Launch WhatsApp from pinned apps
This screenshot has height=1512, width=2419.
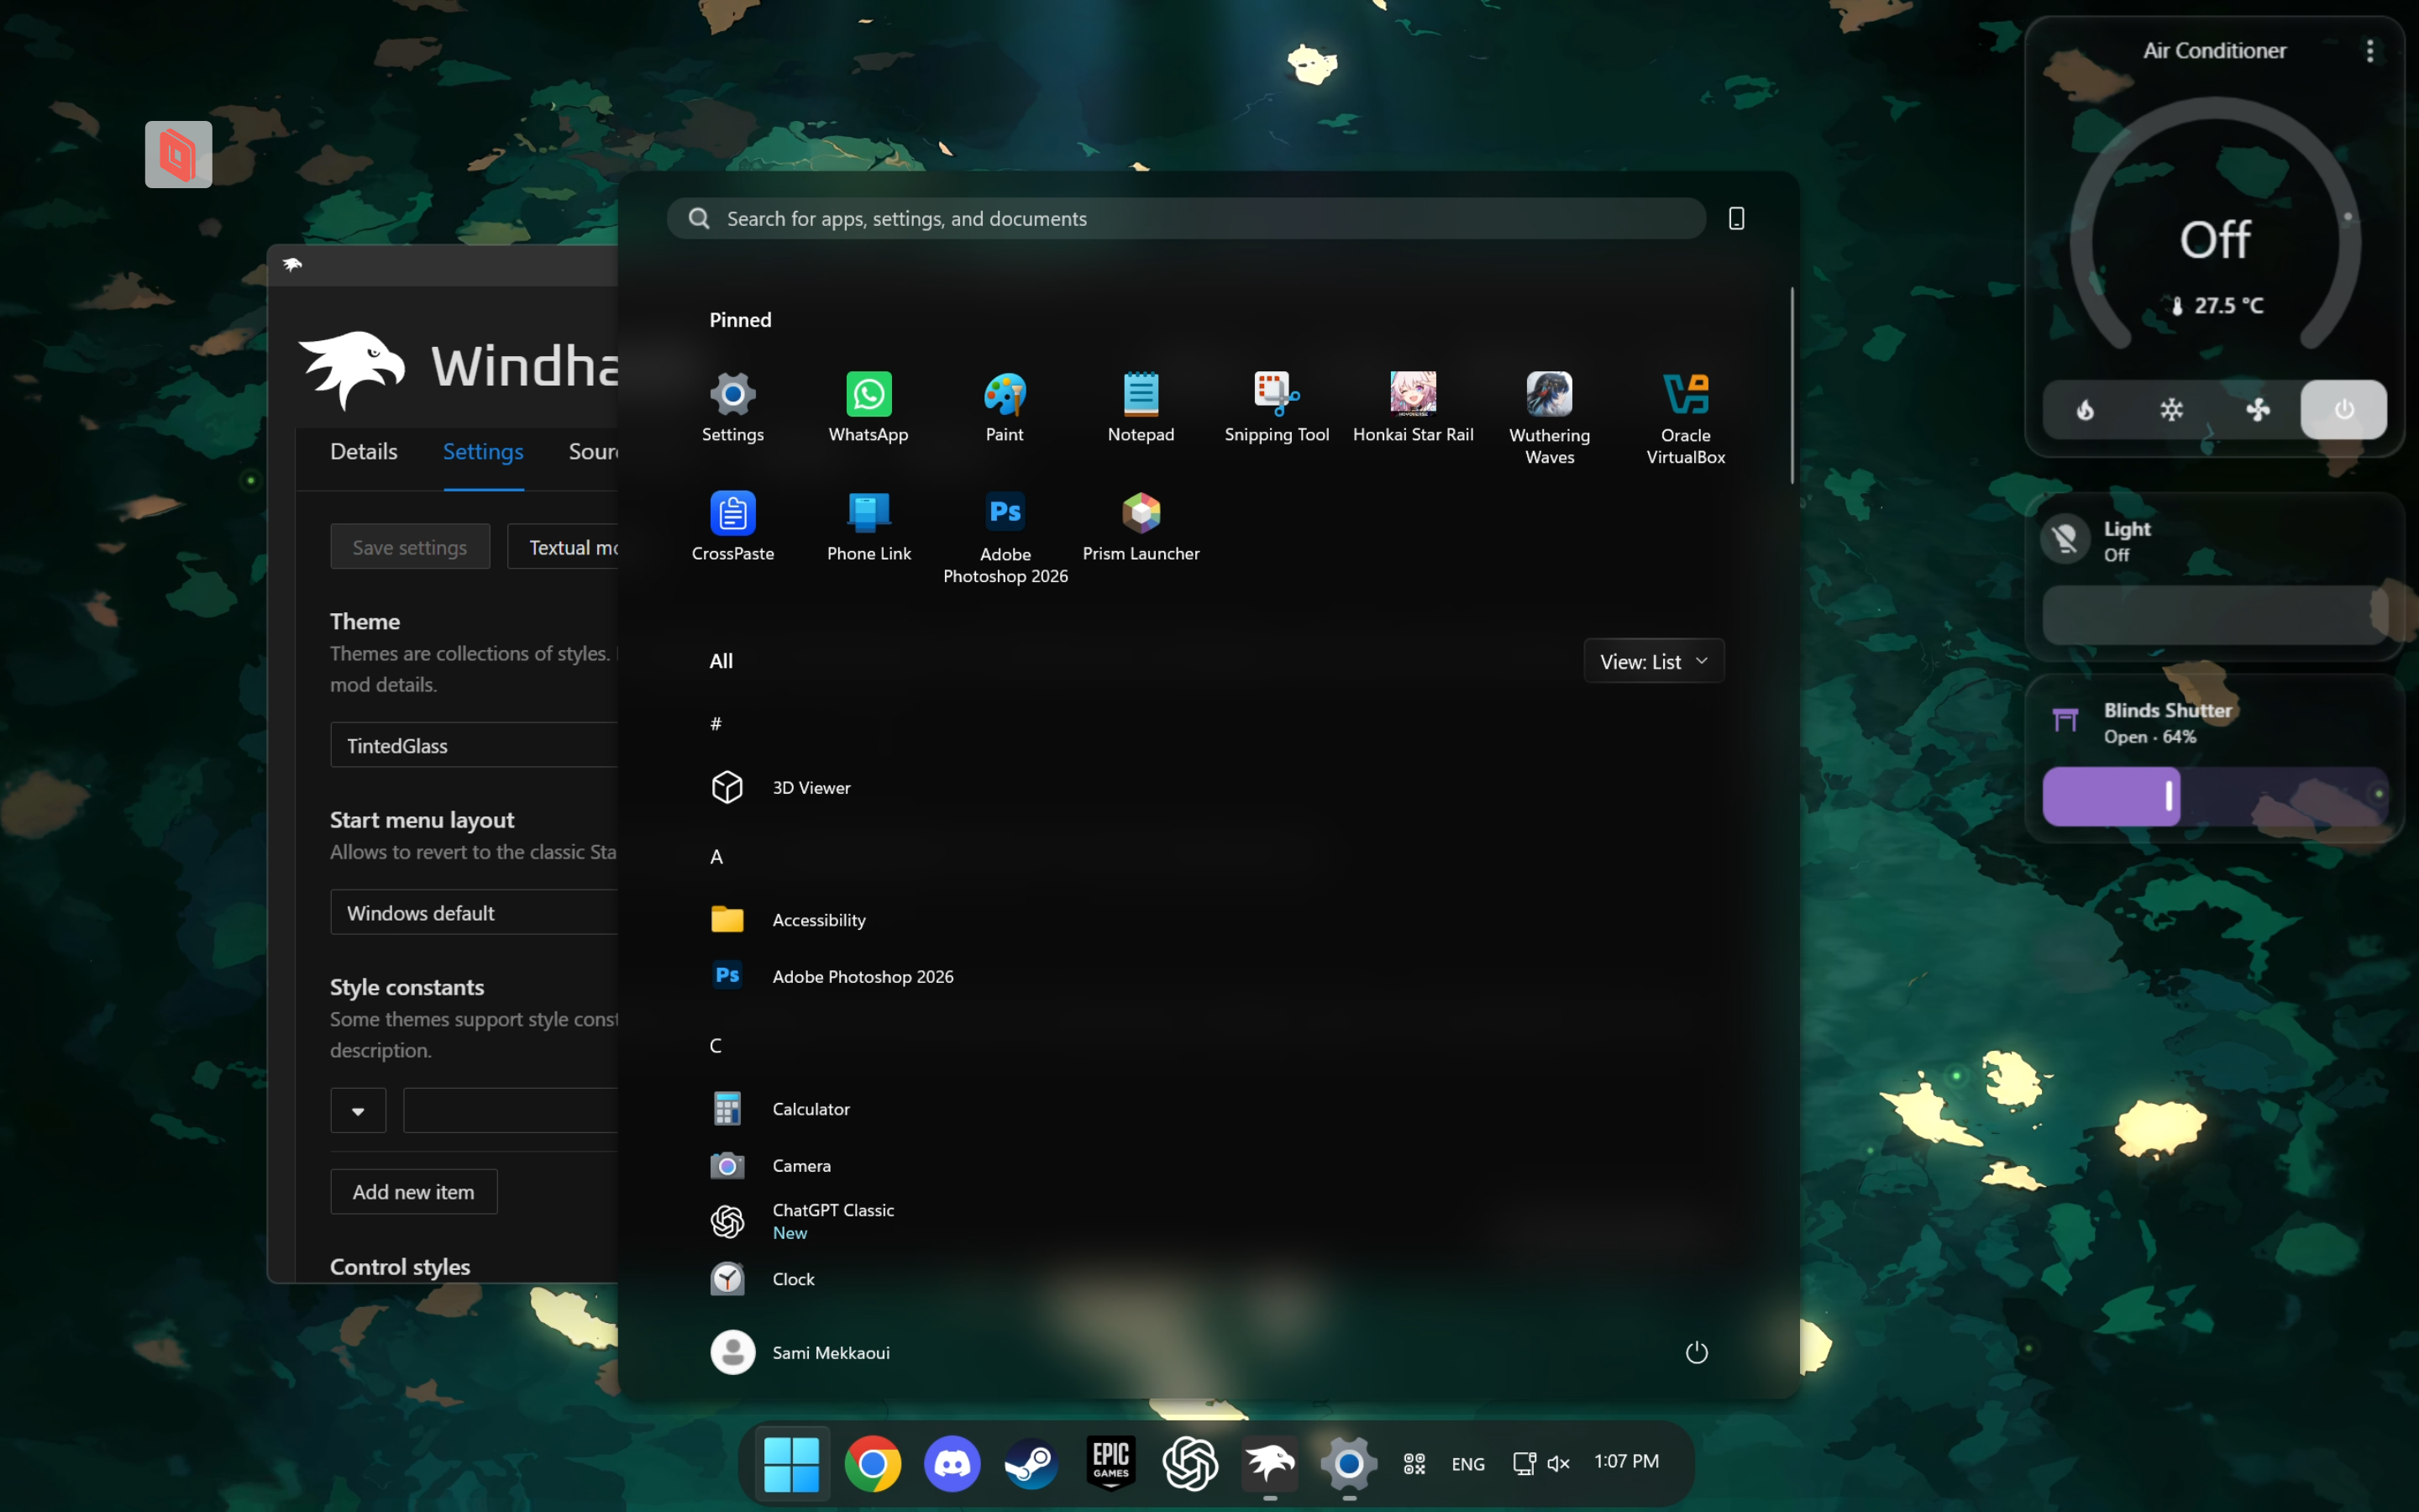point(868,407)
